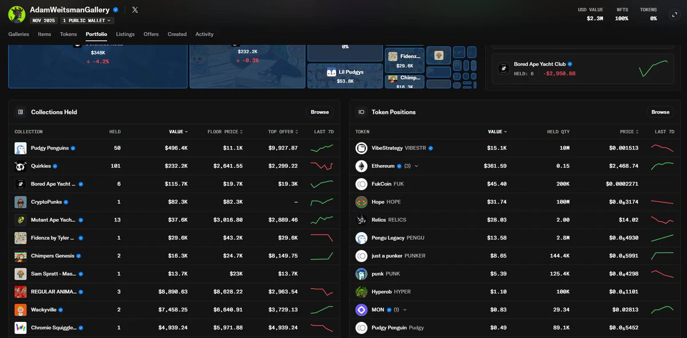
Task: Click the VibeStrategy token icon
Action: 361,148
